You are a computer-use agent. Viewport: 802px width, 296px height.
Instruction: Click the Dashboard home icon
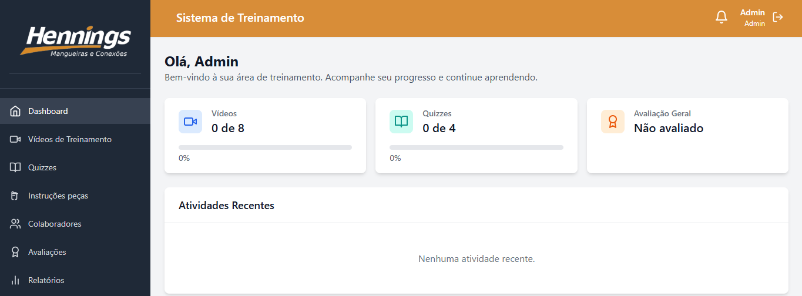[x=15, y=111]
